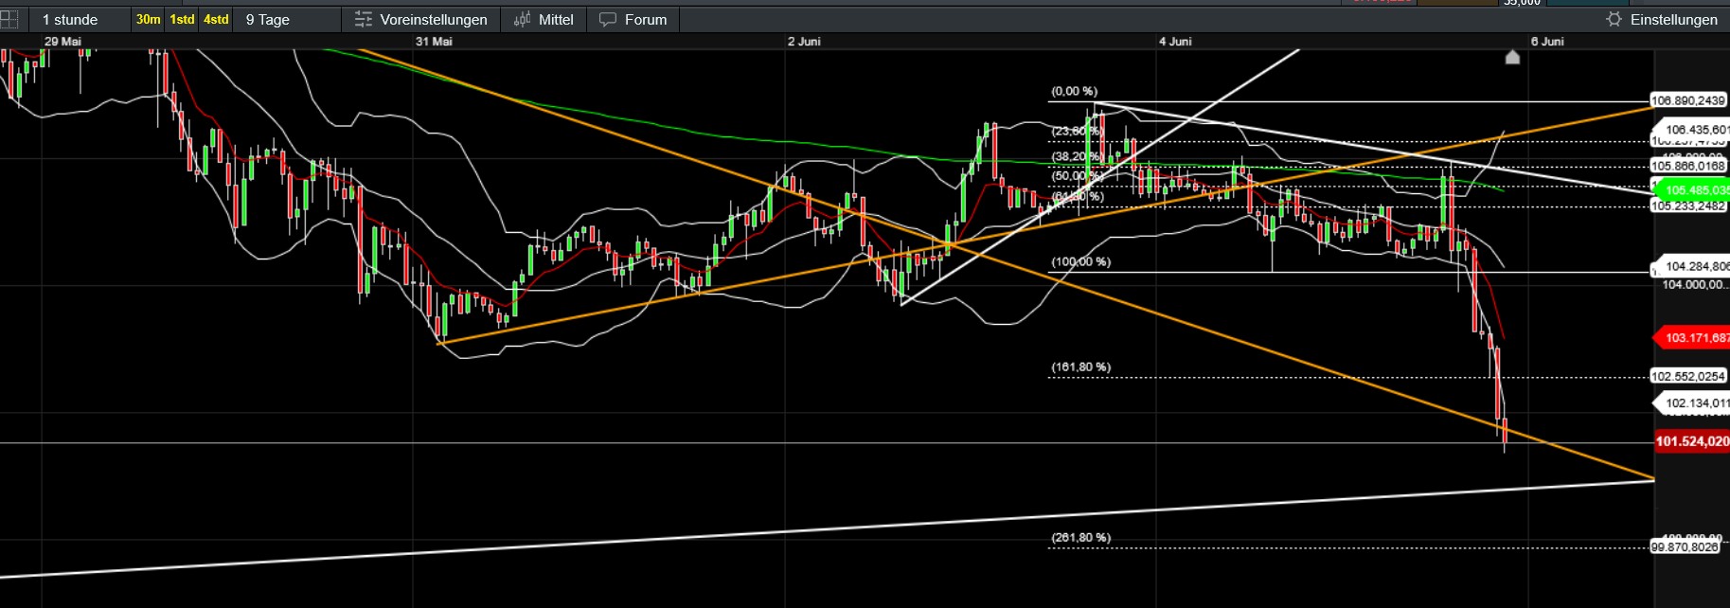Select the (50,00 %) Fibonacci label
Screen dimensions: 1730x608
(1077, 176)
